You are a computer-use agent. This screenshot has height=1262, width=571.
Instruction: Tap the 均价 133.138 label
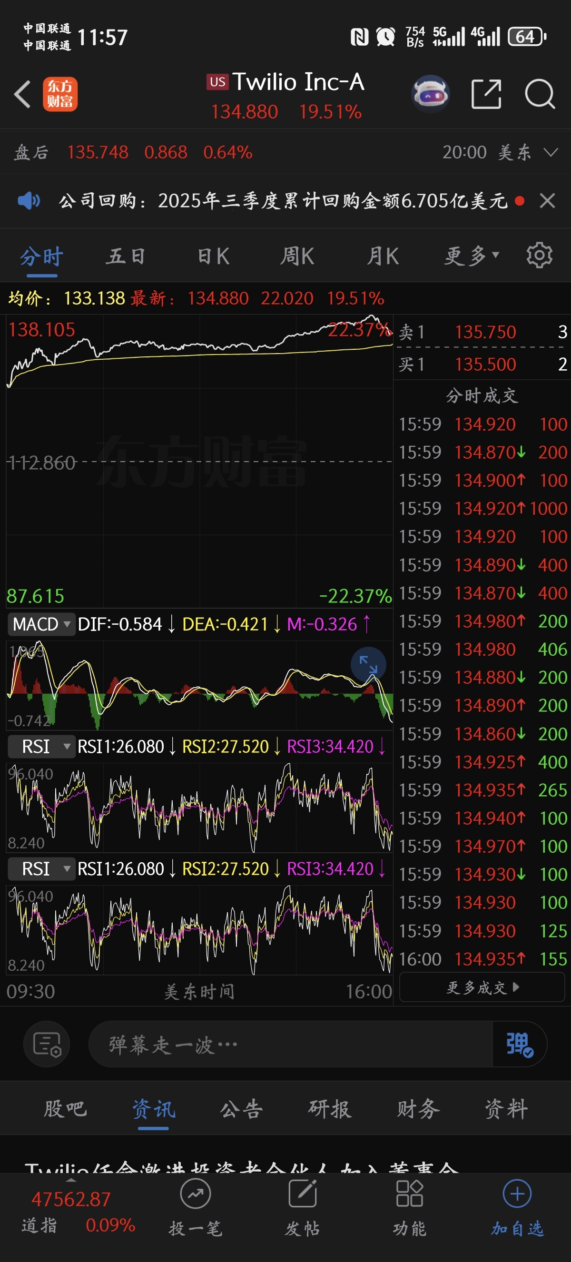coord(67,298)
